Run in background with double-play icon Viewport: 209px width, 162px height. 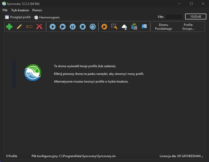63,27
